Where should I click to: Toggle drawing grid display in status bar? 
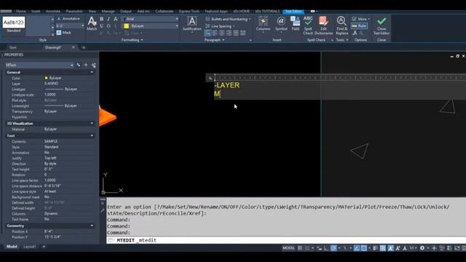tap(300, 248)
